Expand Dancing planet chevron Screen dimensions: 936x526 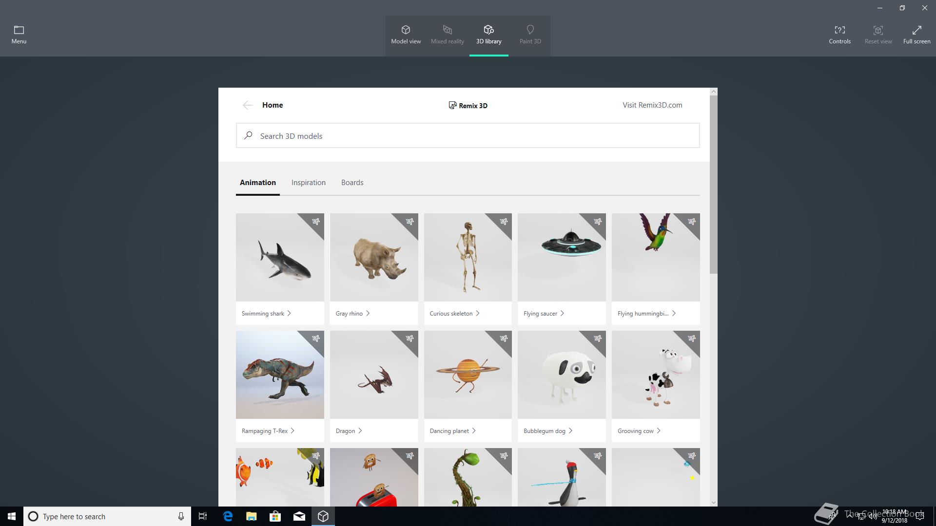pyautogui.click(x=474, y=431)
